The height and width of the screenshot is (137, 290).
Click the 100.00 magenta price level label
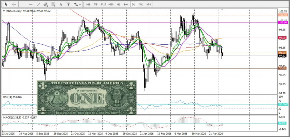(x=283, y=22)
